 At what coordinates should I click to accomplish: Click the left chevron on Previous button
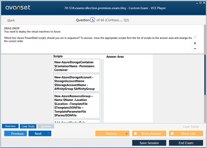(x=7, y=133)
